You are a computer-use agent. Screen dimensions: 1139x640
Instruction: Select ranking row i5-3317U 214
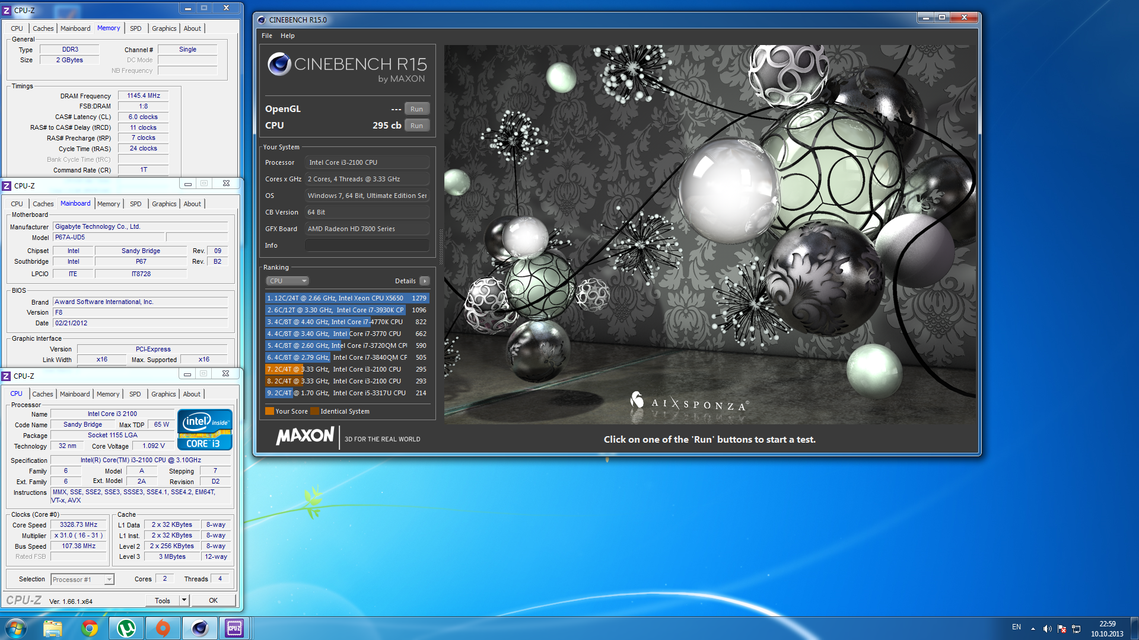[347, 393]
